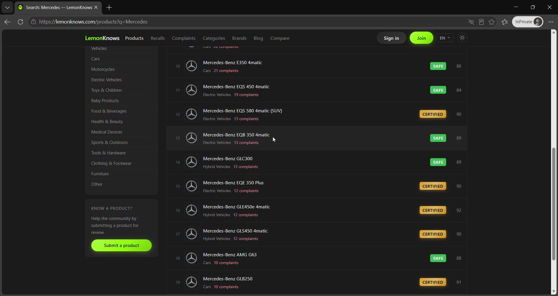Add this page to favorites star icon
This screenshot has width=558, height=296.
(491, 22)
